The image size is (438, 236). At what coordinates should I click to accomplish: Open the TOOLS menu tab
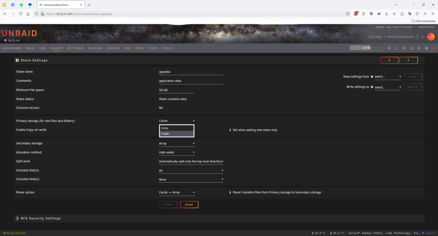click(x=167, y=48)
